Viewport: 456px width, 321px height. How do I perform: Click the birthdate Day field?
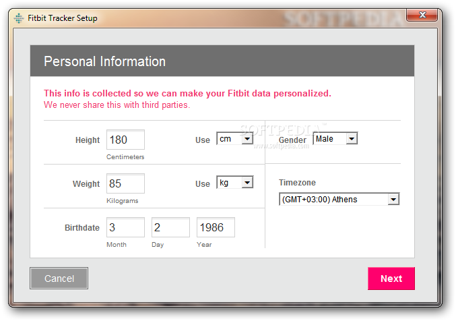click(x=170, y=227)
